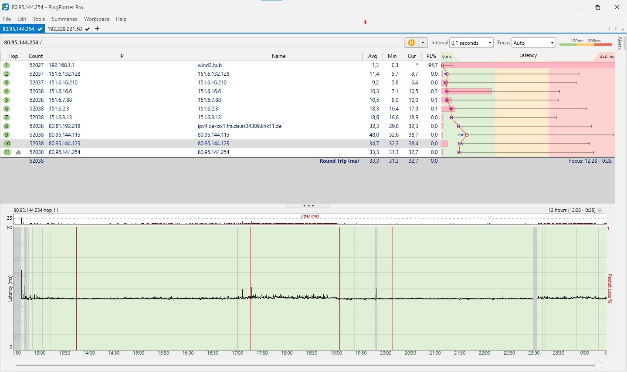Click the PingPlotter app icon in title bar
The height and width of the screenshot is (372, 627).
click(x=6, y=7)
